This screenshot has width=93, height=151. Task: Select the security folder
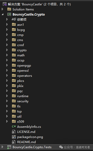pyautogui.click(x=23, y=101)
